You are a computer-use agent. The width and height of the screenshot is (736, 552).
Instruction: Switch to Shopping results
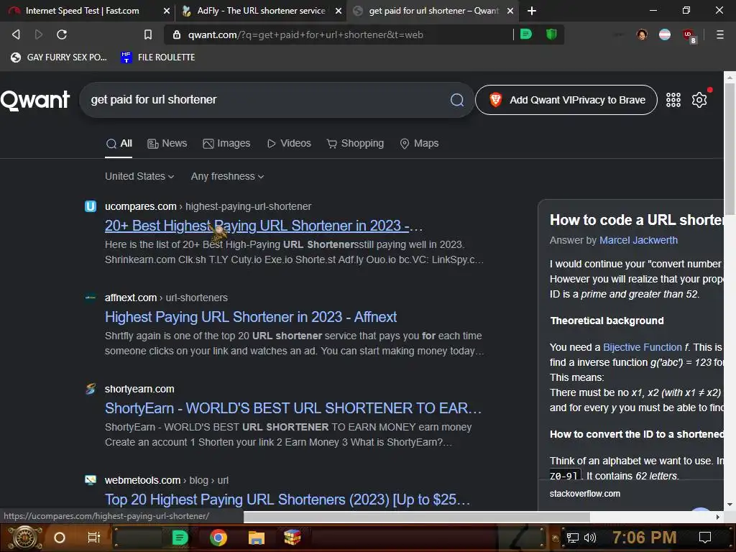[355, 143]
